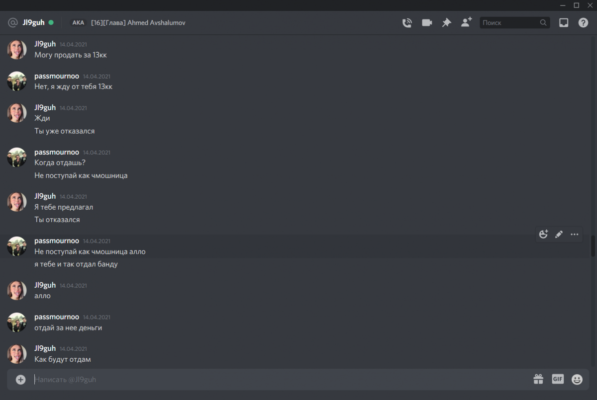This screenshot has height=400, width=597.
Task: Open the inbox panel
Action: click(564, 22)
